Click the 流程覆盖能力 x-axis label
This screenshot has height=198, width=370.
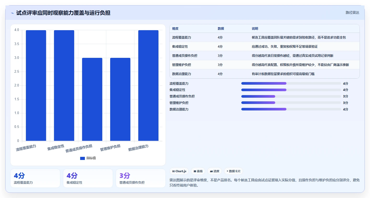[26, 148]
